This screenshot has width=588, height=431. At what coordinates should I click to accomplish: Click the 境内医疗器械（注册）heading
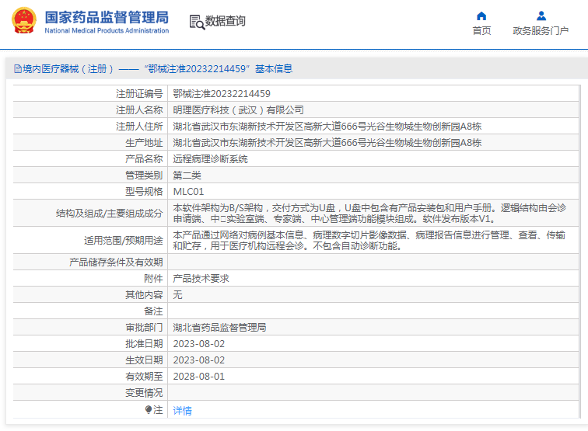coord(68,69)
